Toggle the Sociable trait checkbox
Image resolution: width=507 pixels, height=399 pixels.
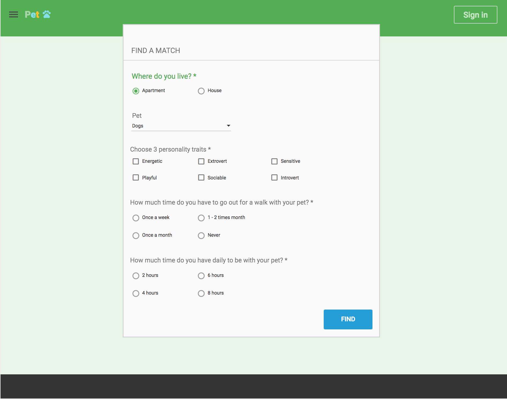click(x=201, y=178)
